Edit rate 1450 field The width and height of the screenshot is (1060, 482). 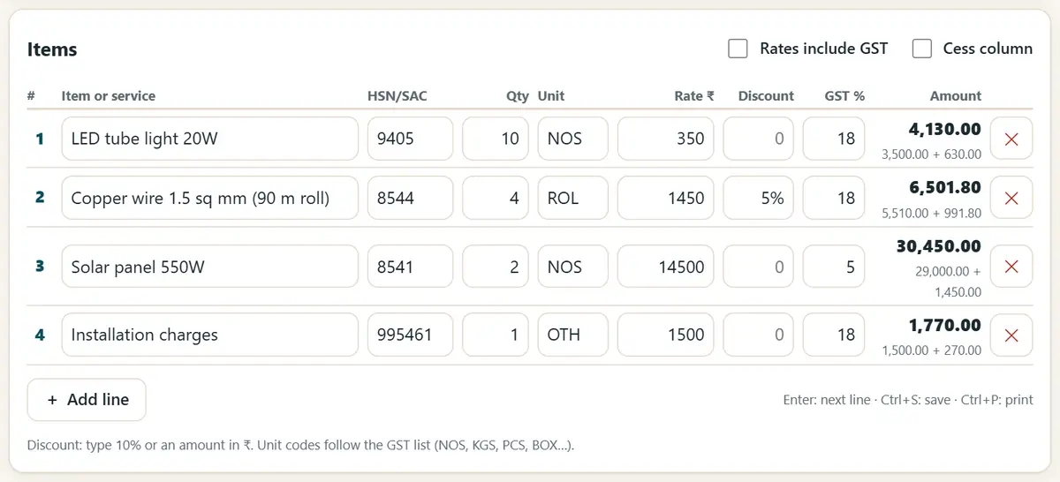(x=666, y=198)
